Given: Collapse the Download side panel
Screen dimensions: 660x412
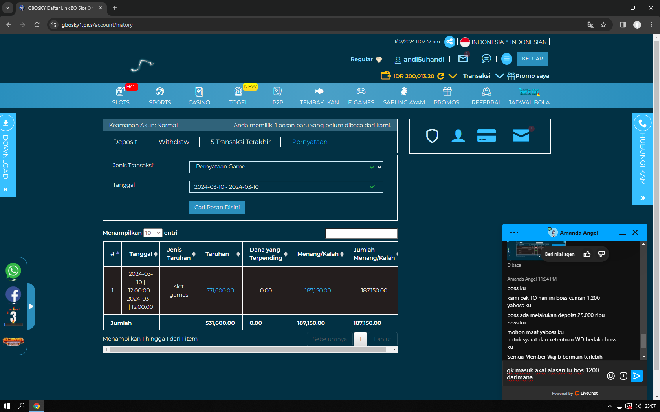Looking at the screenshot, I should [x=6, y=190].
